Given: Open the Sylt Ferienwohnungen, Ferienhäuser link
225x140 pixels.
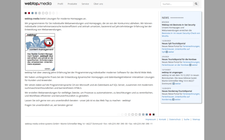Looking at the screenshot, I should 181,49.
